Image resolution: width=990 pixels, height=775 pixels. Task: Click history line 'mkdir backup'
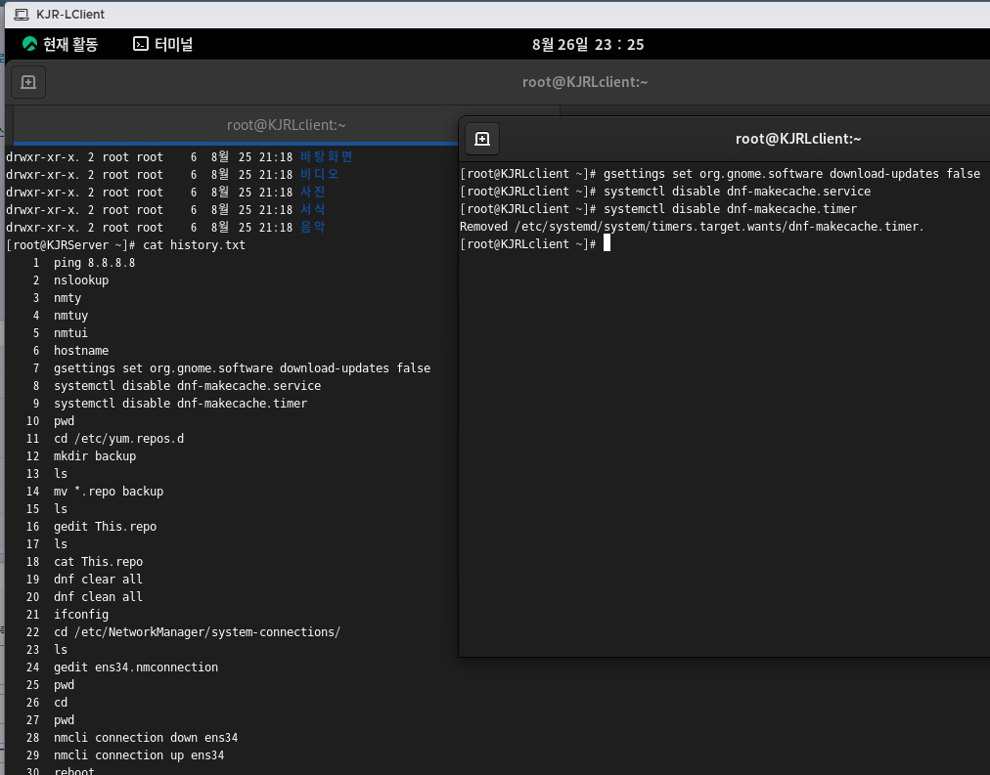95,456
